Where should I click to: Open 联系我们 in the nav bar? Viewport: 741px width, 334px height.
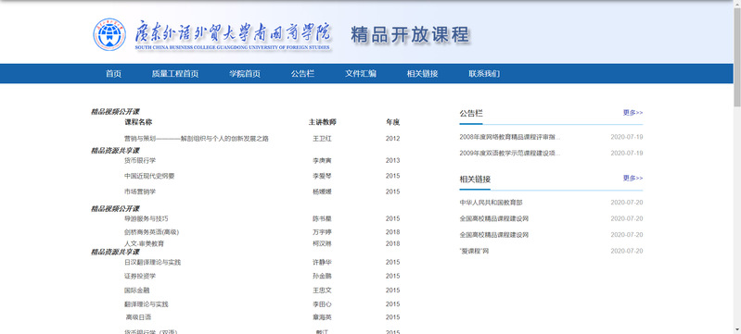pos(484,74)
